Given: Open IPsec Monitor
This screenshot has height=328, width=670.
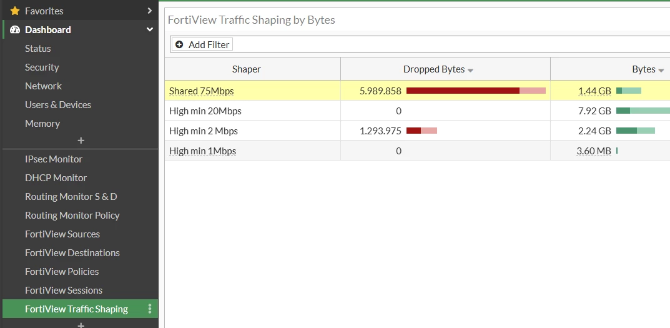Looking at the screenshot, I should coord(54,159).
